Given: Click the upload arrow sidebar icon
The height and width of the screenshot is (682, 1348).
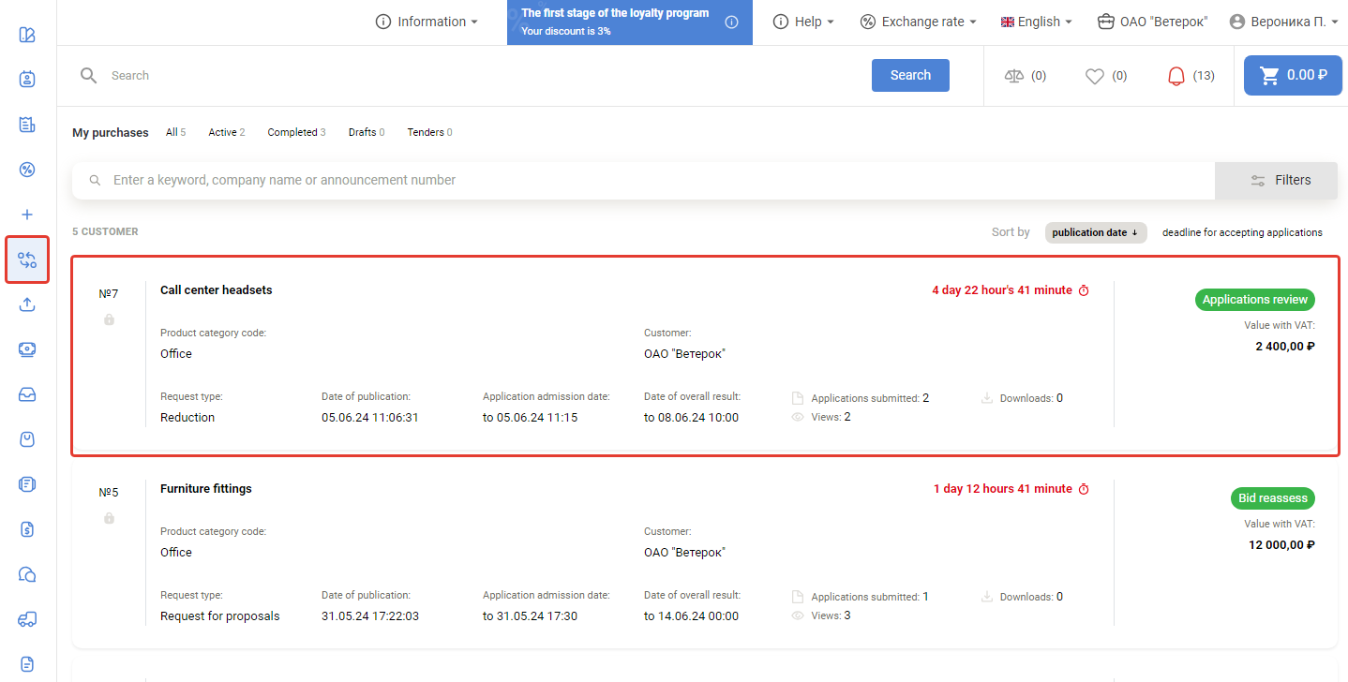Looking at the screenshot, I should (27, 304).
